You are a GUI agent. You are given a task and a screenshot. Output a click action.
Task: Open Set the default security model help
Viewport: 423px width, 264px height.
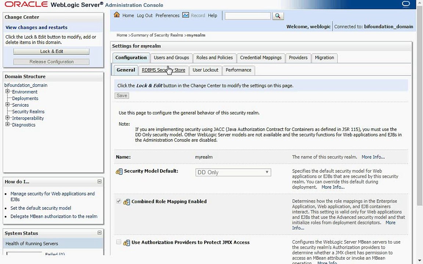point(41,208)
